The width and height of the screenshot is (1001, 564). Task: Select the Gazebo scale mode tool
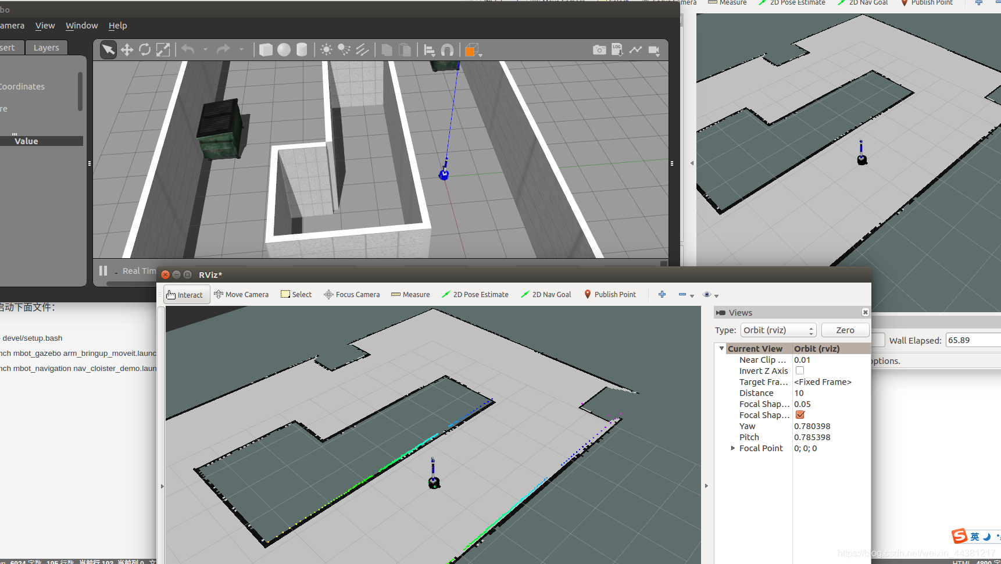tap(163, 50)
